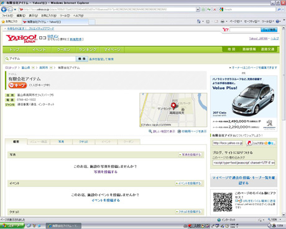The width and height of the screenshot is (286, 229).
Task: Click the compatibility view icon by address bar
Action: [203, 9]
